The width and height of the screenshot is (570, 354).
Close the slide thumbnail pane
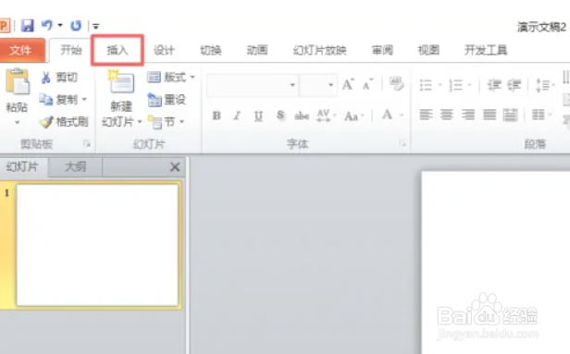175,167
